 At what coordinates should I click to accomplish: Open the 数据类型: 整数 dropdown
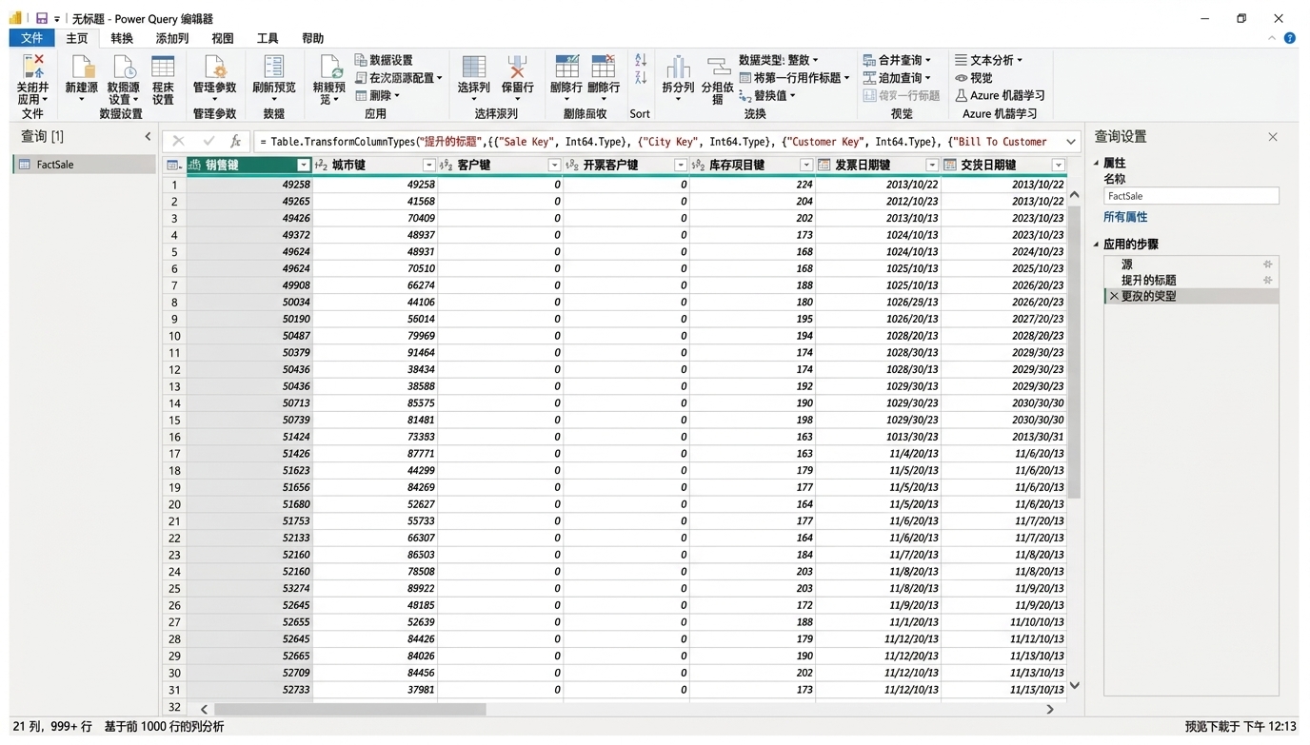(x=778, y=60)
